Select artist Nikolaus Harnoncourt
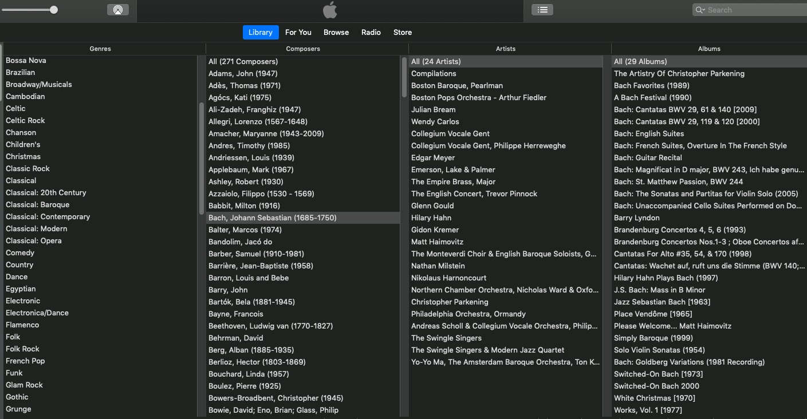The height and width of the screenshot is (419, 807). click(448, 278)
